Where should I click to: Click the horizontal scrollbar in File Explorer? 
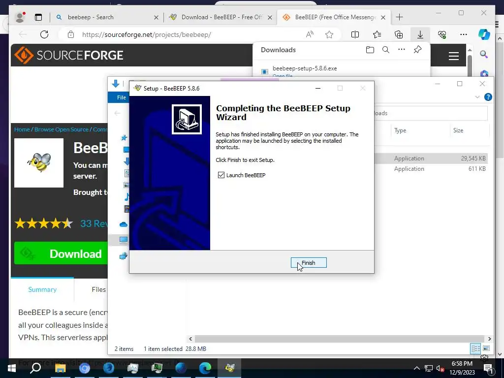click(340, 339)
